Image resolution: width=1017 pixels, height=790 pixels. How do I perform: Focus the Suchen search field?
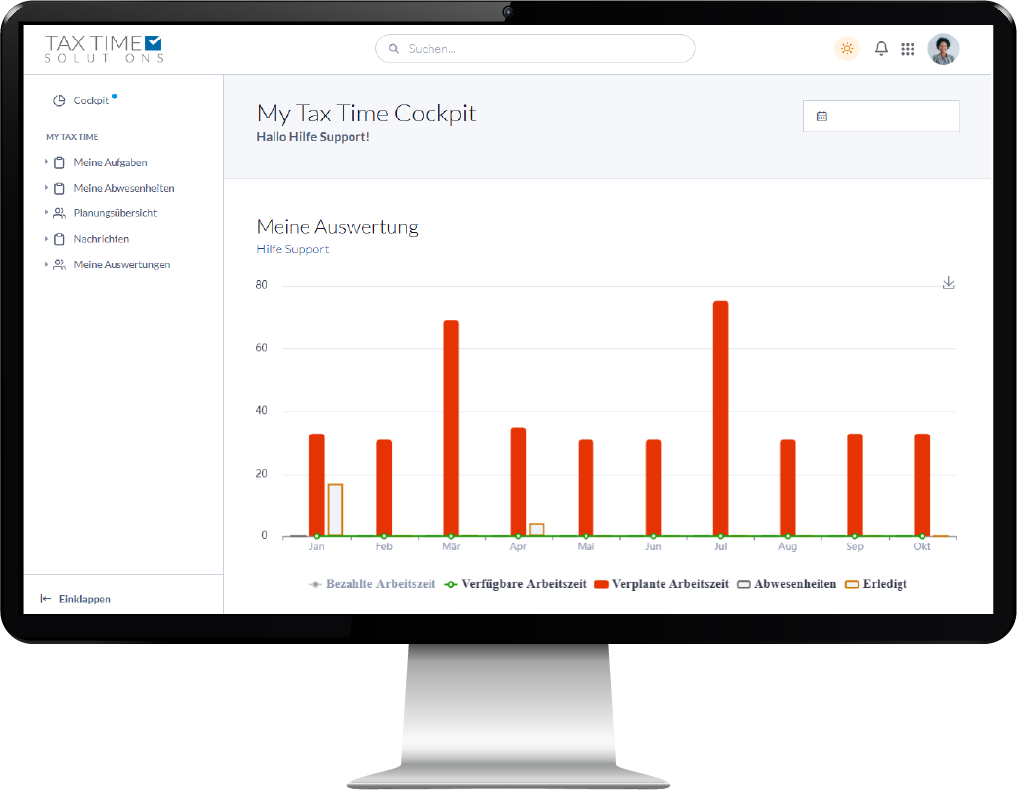pos(543,48)
